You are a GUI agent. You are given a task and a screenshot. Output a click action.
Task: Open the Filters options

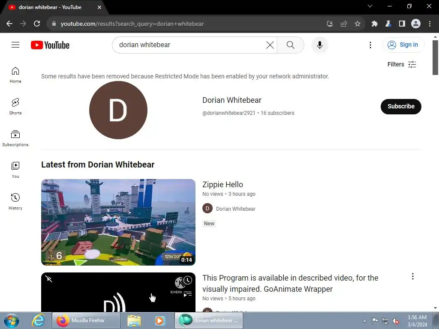tap(401, 64)
